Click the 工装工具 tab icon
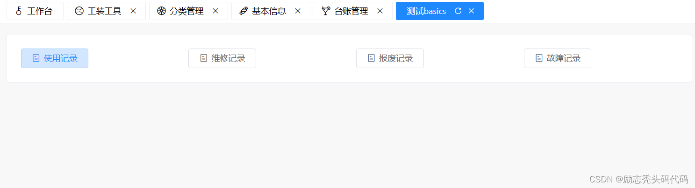The height and width of the screenshot is (188, 695). pos(79,11)
